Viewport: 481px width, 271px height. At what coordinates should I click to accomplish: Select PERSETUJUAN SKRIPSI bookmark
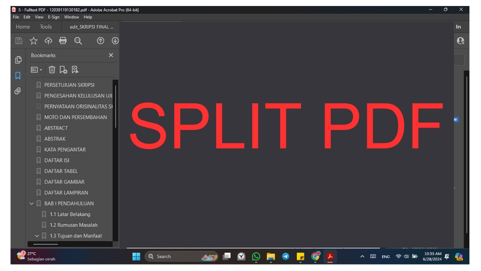tap(69, 85)
